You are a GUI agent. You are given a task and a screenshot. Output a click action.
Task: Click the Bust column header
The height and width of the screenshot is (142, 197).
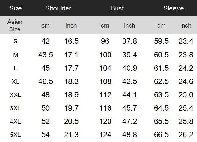tap(117, 8)
